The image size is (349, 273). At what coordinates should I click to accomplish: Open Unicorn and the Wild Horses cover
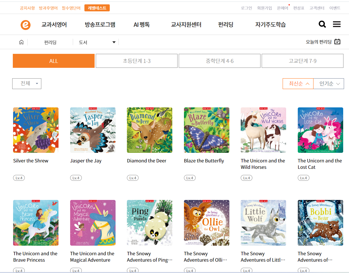pos(263,130)
